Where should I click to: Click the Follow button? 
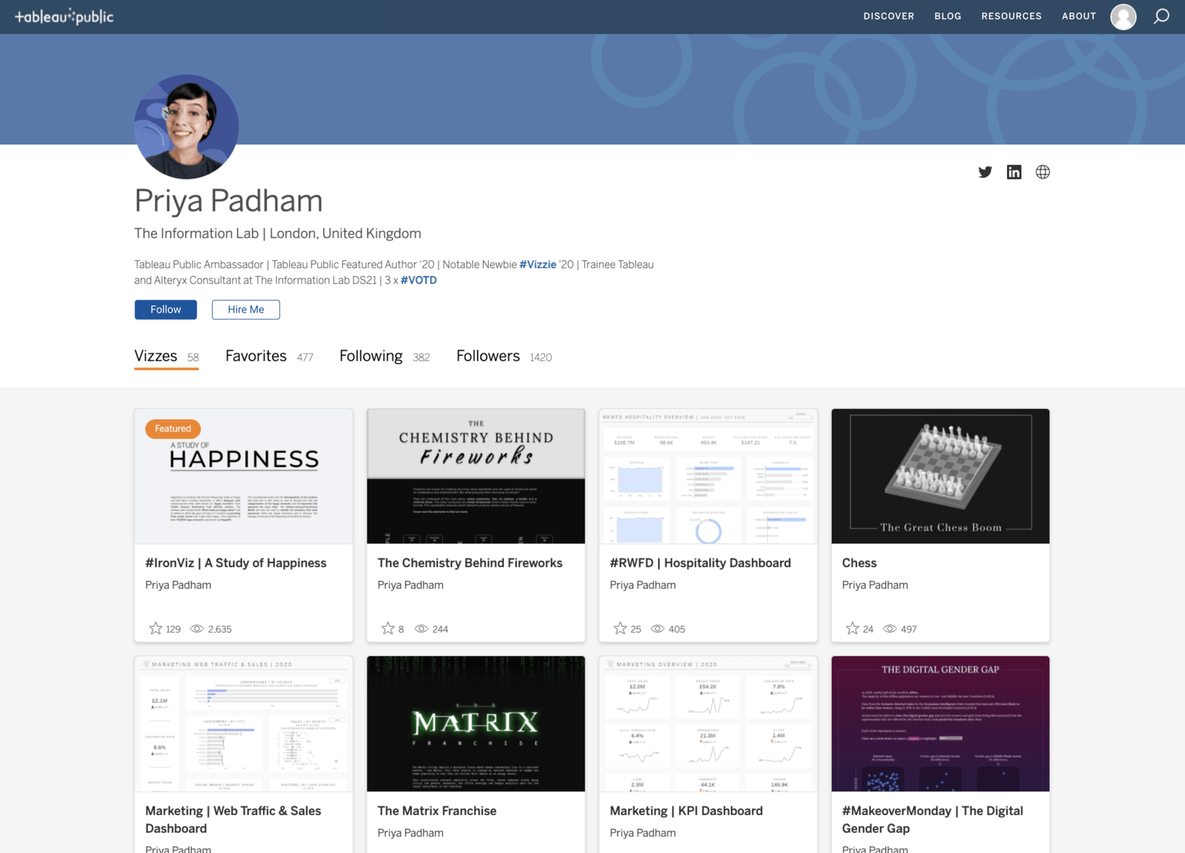(x=165, y=309)
